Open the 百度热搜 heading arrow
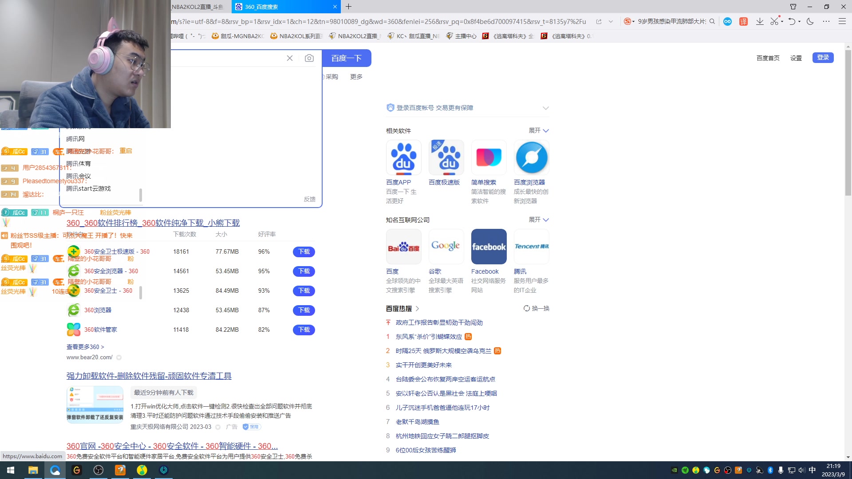The width and height of the screenshot is (852, 479). [417, 308]
